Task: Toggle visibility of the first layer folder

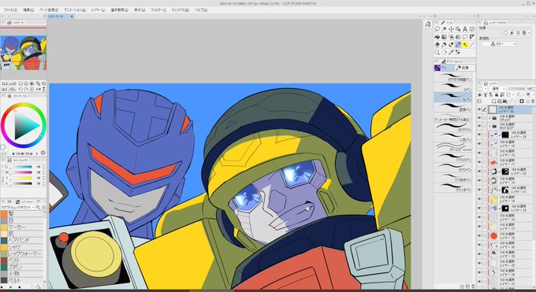Action: coord(479,118)
